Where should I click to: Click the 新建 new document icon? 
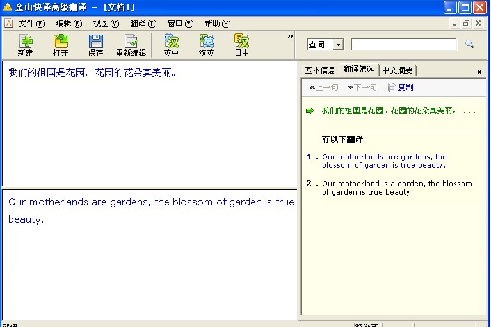tap(26, 45)
